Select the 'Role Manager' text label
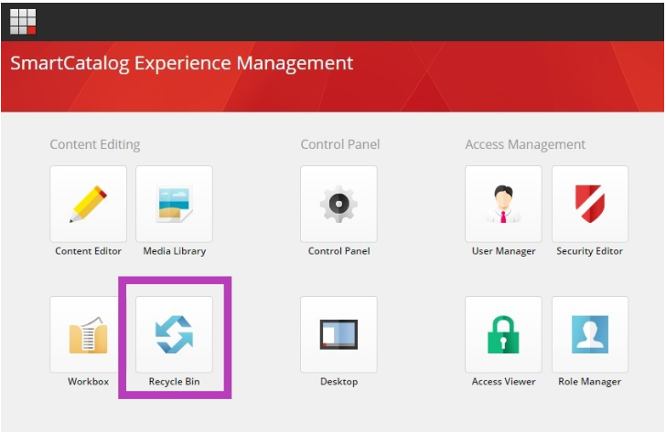Viewport: 666px width, 432px height. click(589, 382)
